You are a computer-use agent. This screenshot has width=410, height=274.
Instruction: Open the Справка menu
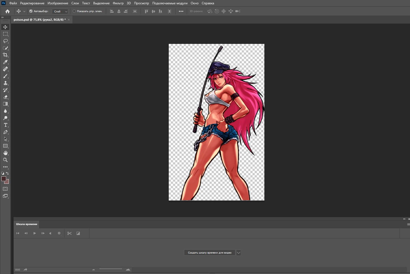coord(208,3)
